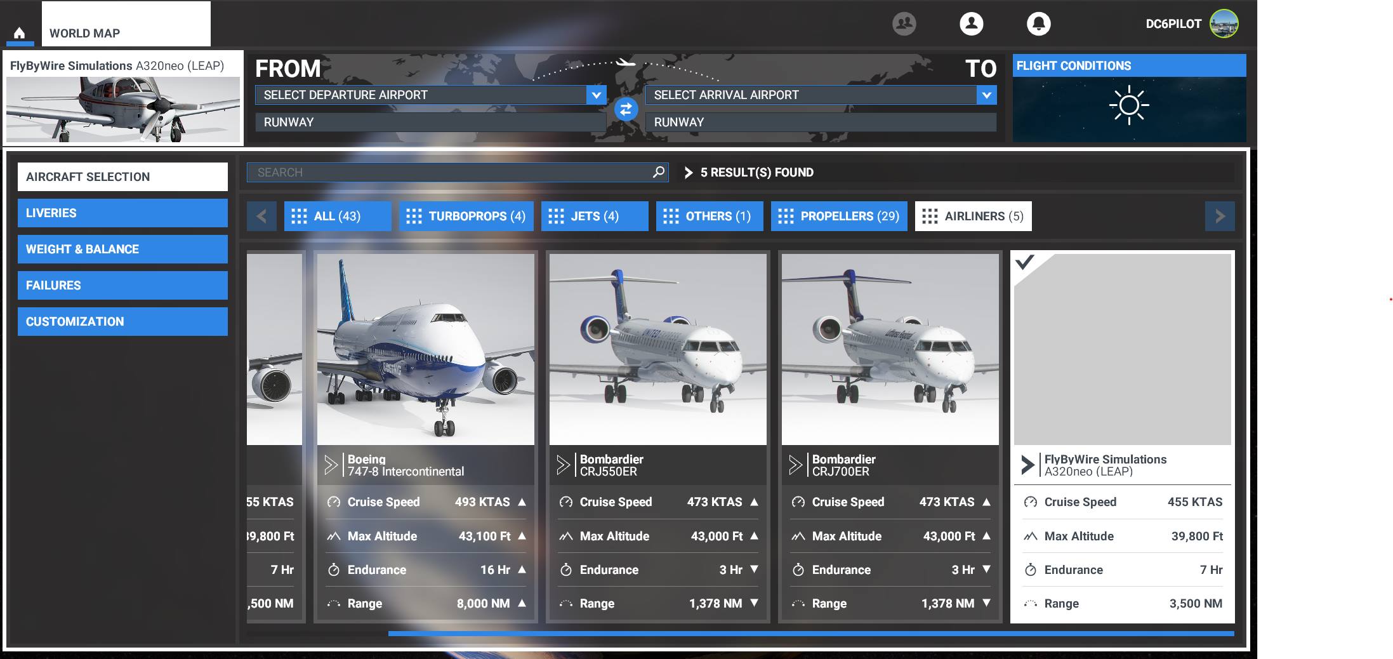Open the notifications bell icon
The width and height of the screenshot is (1393, 659).
[1038, 24]
